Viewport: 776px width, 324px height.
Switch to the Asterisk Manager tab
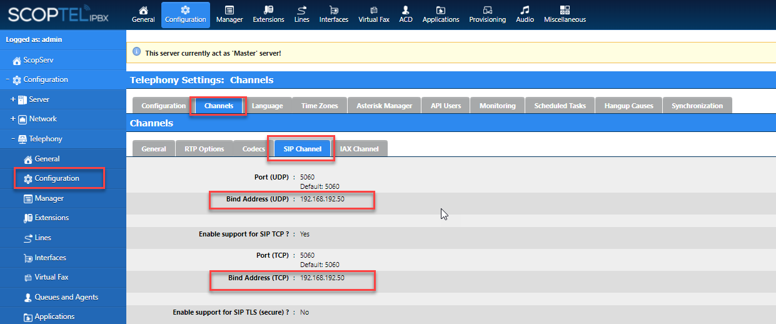coord(384,106)
